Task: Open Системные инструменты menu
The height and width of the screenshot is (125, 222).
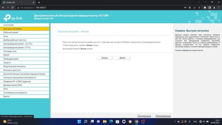Action: tap(25, 93)
